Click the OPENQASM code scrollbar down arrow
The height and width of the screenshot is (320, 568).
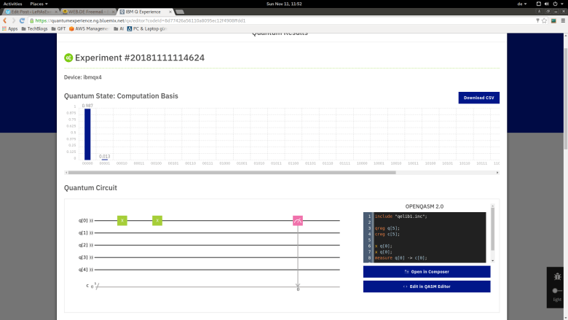493,260
